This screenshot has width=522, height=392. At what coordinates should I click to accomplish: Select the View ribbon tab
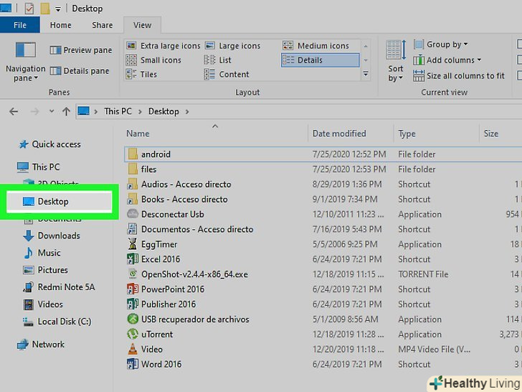143,25
